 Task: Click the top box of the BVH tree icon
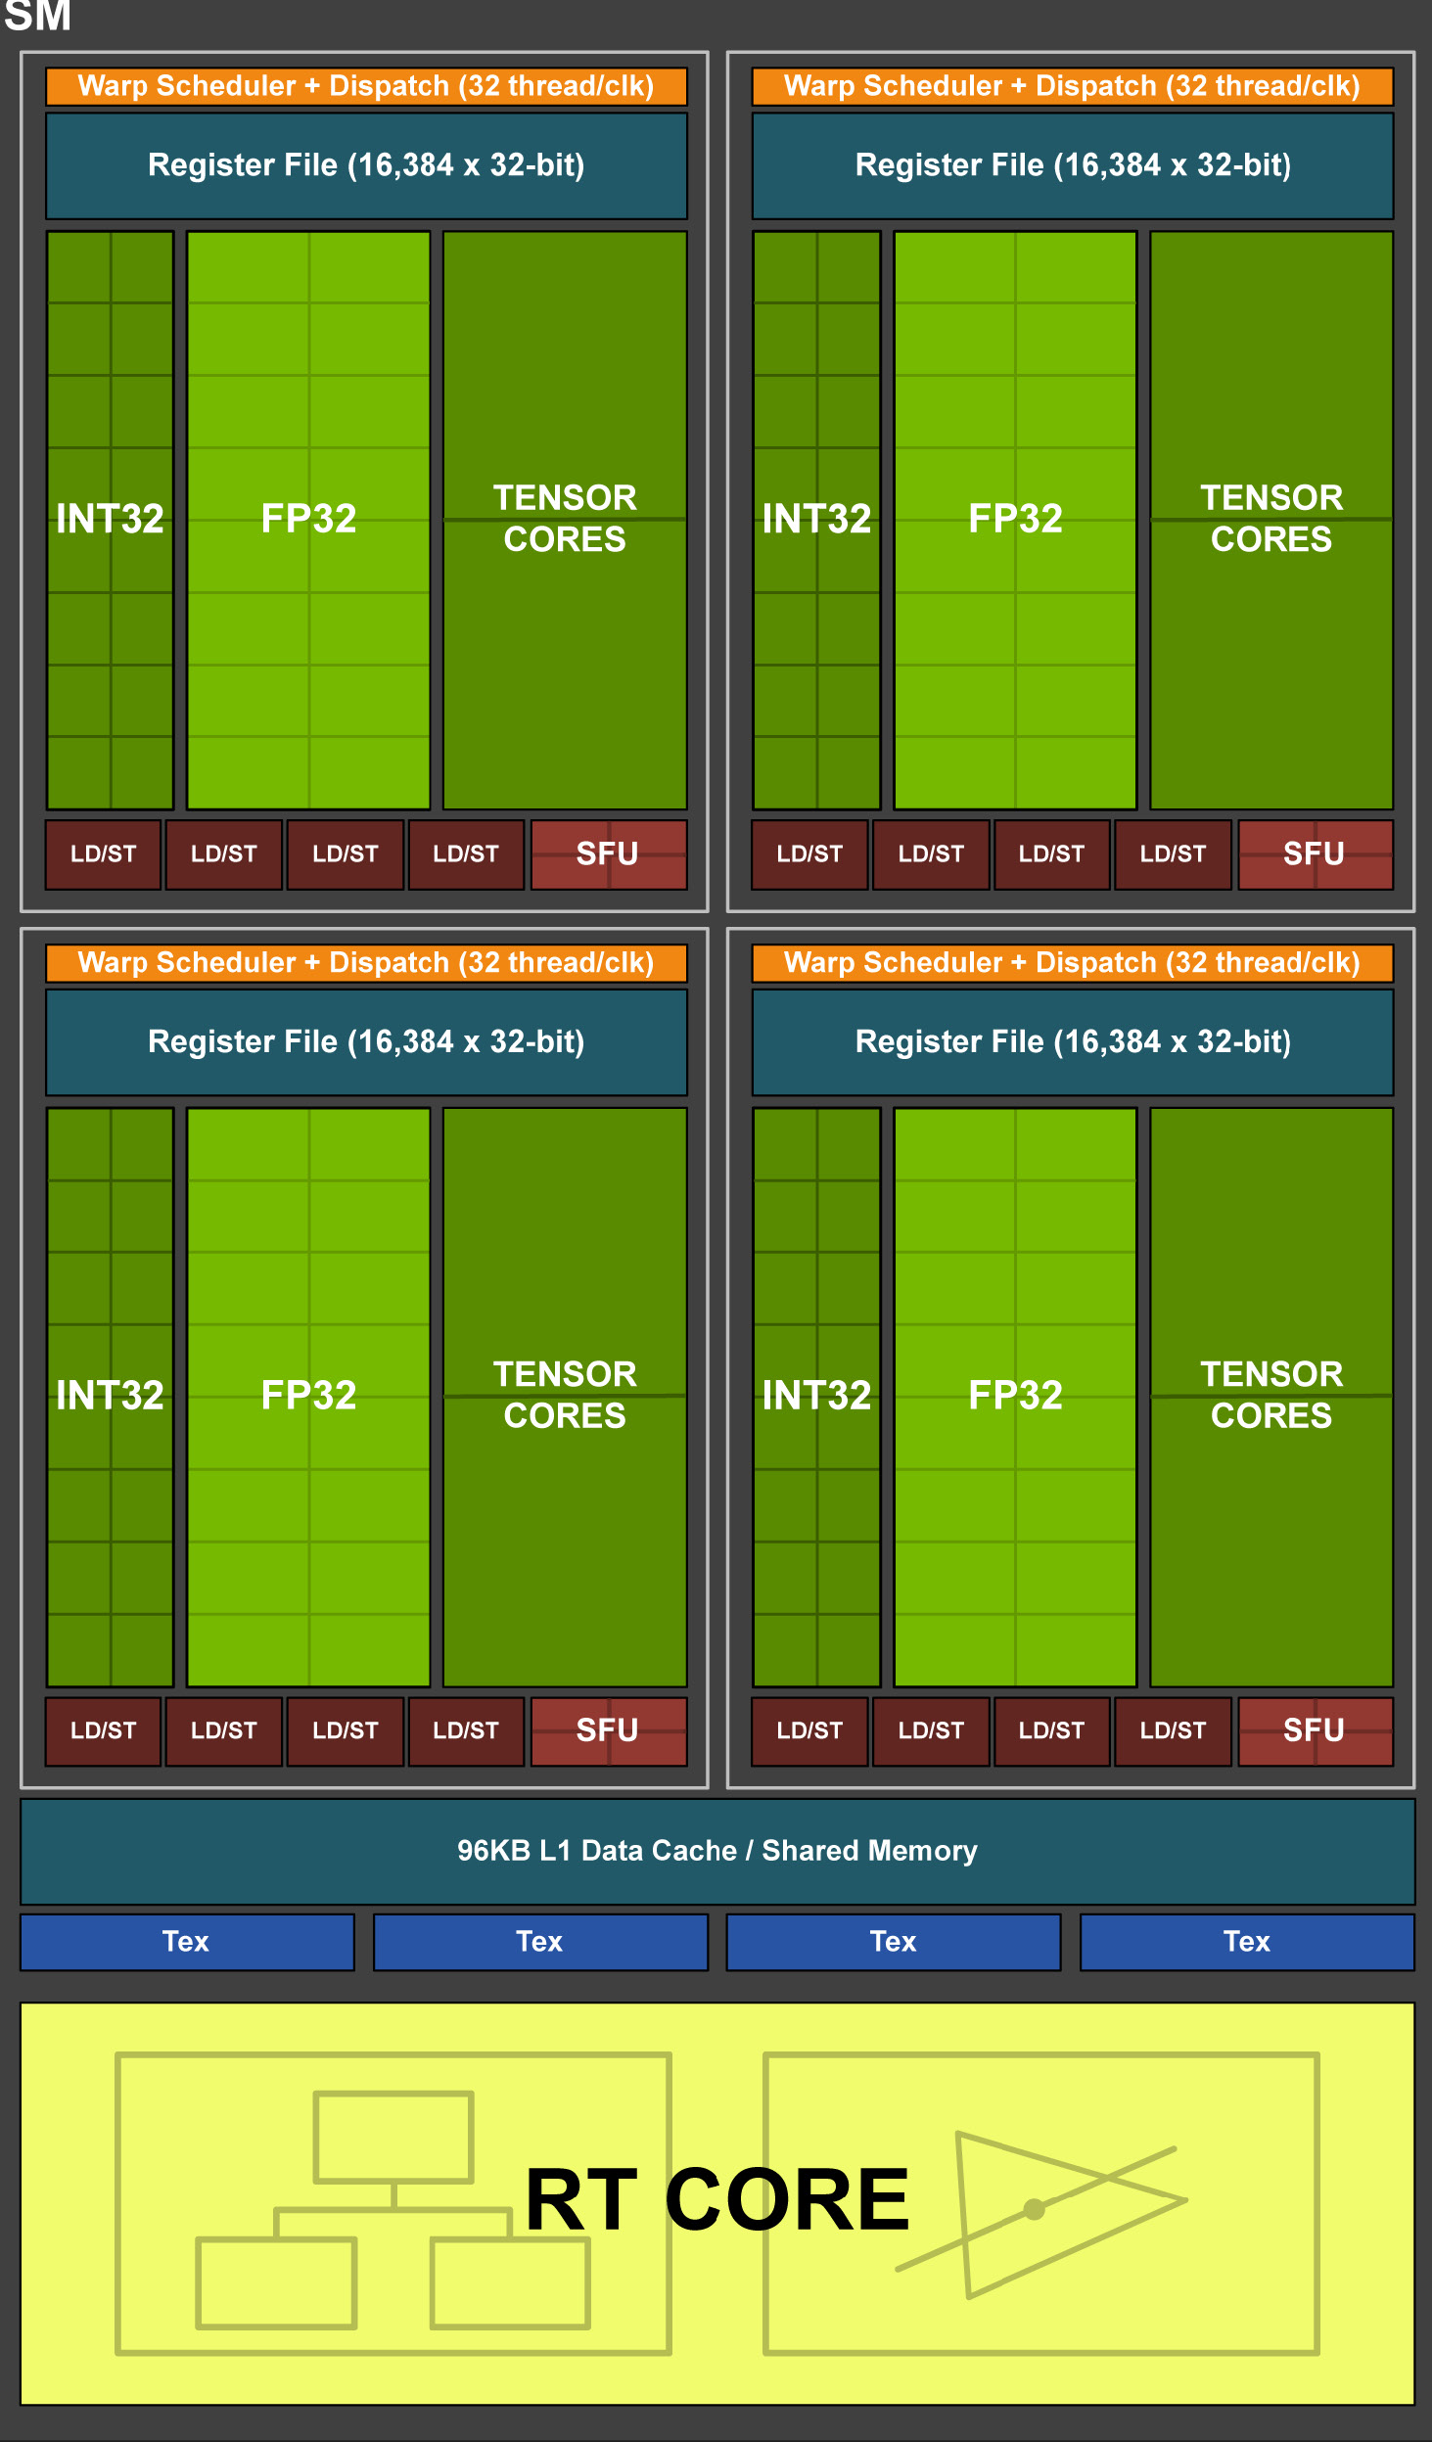click(x=393, y=2138)
